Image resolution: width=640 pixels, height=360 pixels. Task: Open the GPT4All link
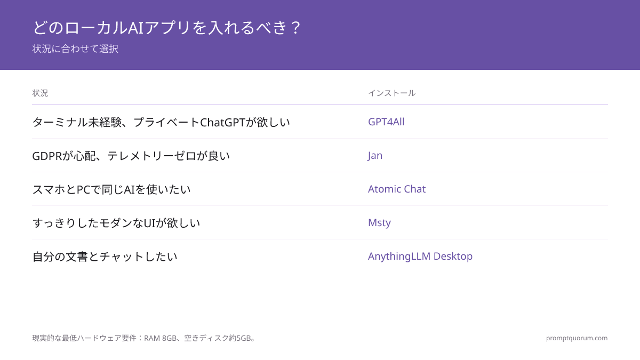(386, 122)
